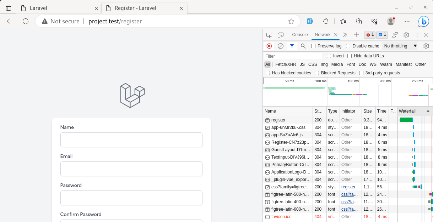Switch to the Console tab

(x=300, y=35)
